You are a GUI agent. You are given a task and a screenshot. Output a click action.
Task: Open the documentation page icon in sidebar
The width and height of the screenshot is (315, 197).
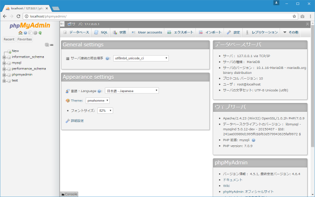click(x=30, y=33)
